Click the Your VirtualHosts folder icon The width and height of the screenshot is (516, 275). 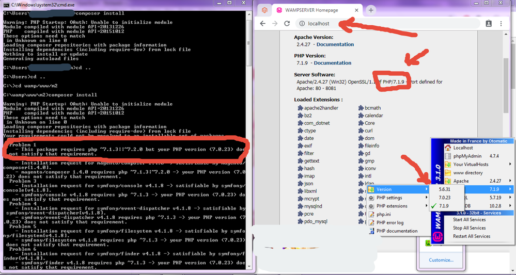[x=447, y=164]
